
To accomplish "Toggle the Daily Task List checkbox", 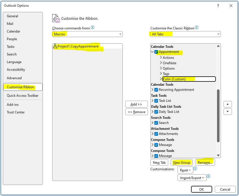I will pos(156,112).
